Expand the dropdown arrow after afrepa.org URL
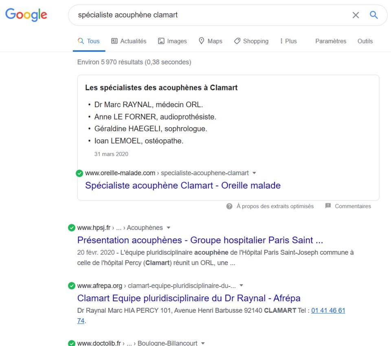391x346 pixels. 241,285
